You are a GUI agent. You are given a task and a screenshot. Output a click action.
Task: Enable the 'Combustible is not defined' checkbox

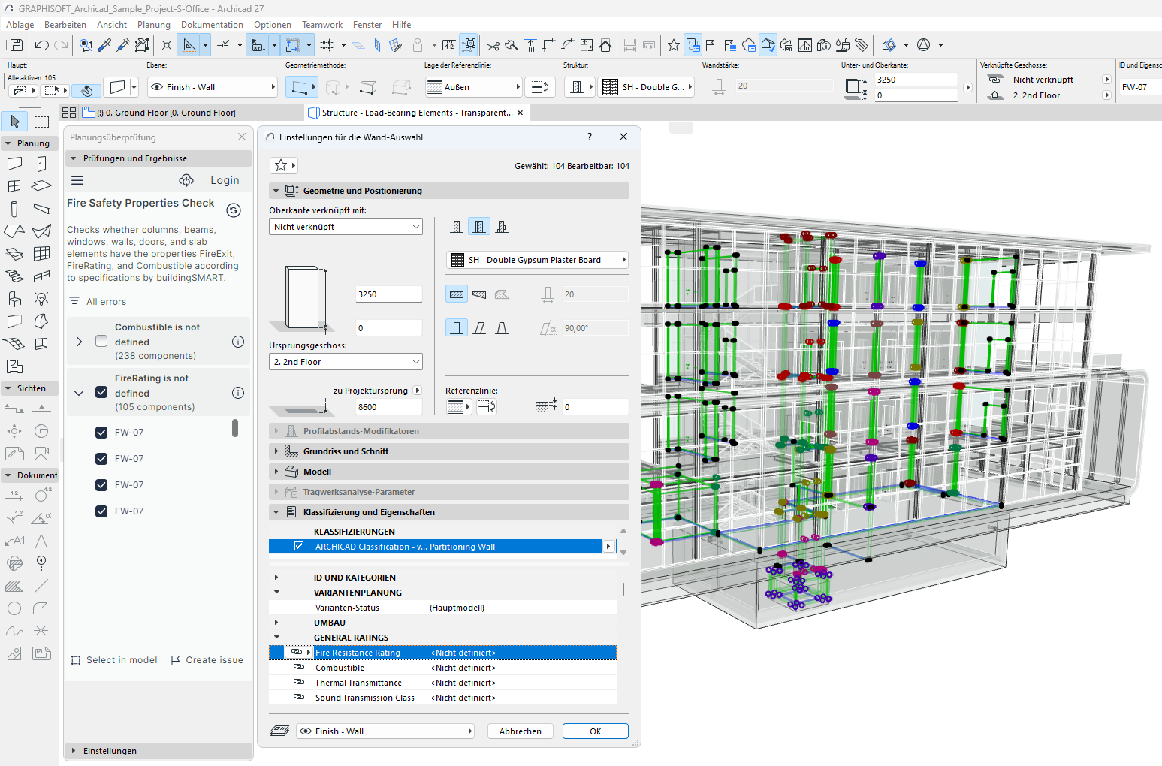click(x=101, y=342)
